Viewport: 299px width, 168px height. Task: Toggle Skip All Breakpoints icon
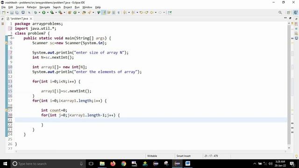(x=29, y=13)
